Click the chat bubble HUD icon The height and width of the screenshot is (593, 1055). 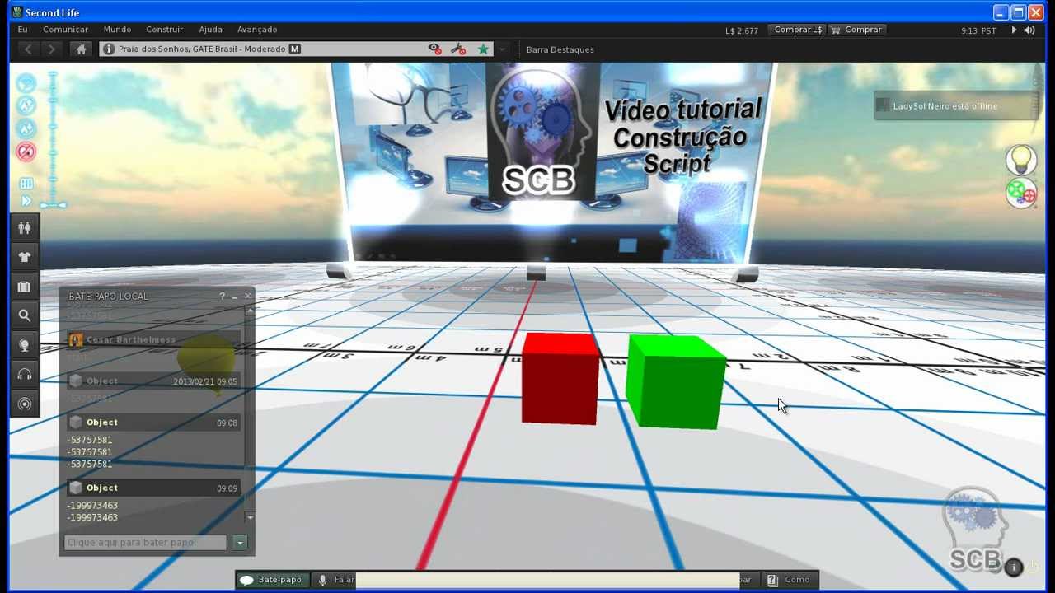coord(26,83)
